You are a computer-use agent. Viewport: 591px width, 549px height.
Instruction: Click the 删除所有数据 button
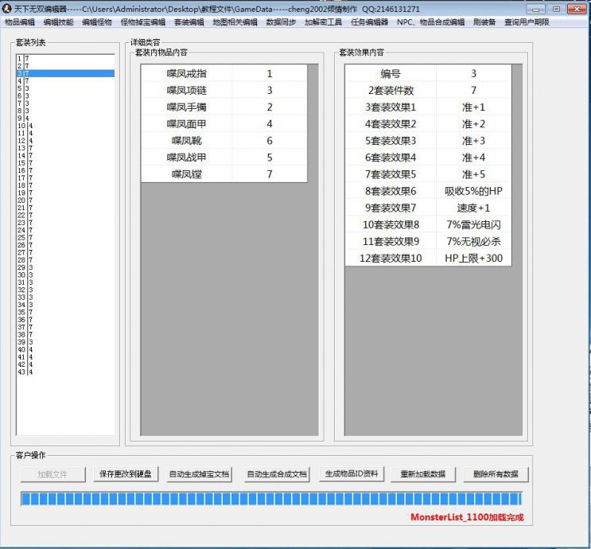pos(496,474)
